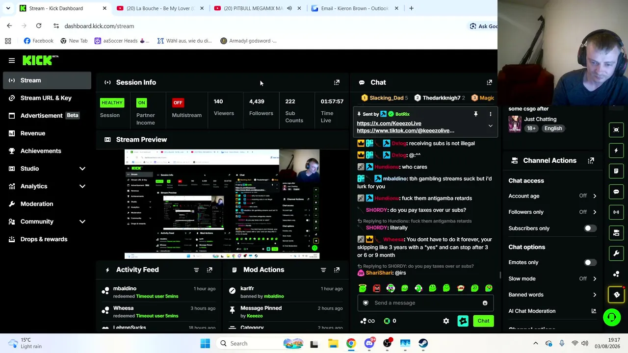Viewport: 628px width, 353px height.
Task: Open the Facebook bookmark
Action: pos(38,41)
